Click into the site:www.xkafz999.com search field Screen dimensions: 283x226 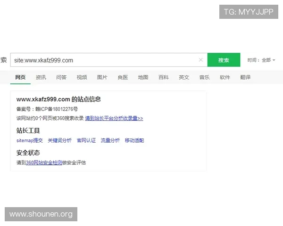109,60
